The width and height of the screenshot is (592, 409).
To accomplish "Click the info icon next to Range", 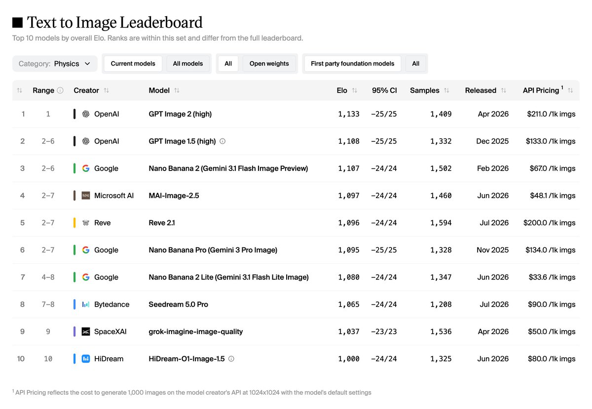I will (60, 91).
